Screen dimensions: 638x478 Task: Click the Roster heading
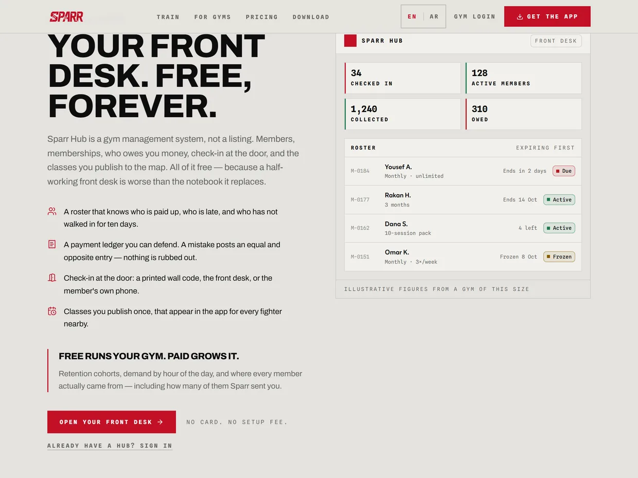pos(363,148)
